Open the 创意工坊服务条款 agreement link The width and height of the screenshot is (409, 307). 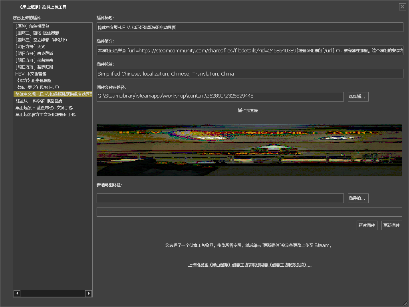tap(250, 265)
